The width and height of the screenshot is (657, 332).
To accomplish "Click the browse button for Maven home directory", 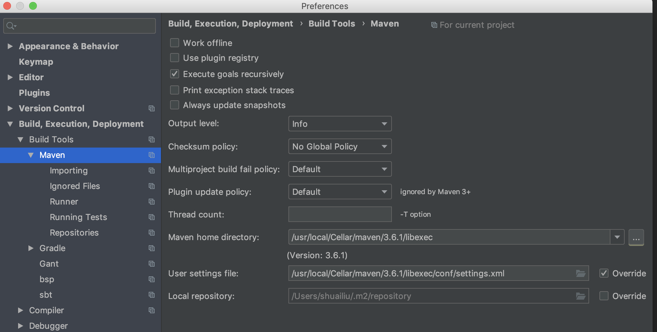I will [x=636, y=238].
